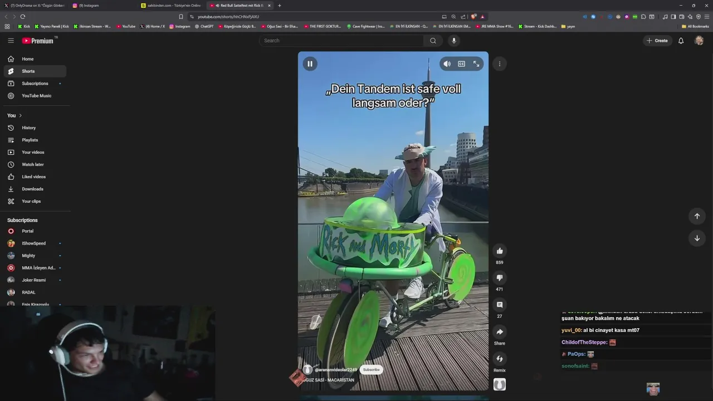Open the account avatar menu

point(699,41)
